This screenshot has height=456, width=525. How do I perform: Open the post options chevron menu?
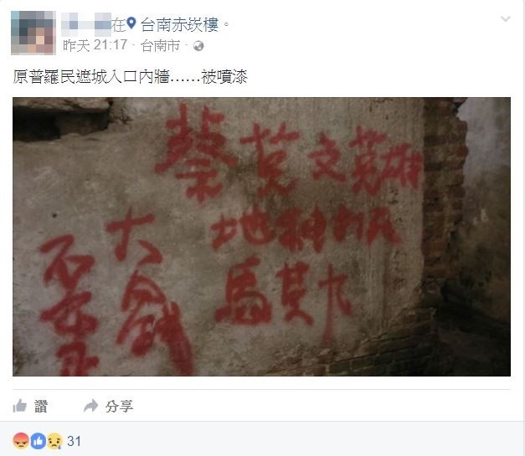pyautogui.click(x=505, y=18)
